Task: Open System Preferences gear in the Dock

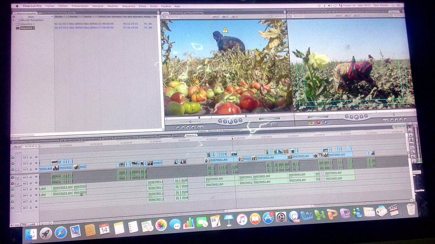Action: point(281,217)
